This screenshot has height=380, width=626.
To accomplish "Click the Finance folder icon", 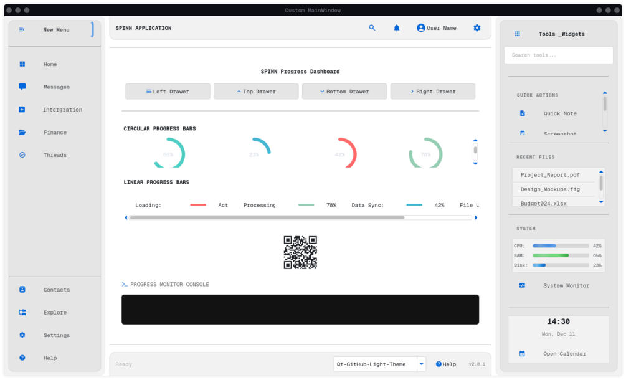I will coord(22,132).
